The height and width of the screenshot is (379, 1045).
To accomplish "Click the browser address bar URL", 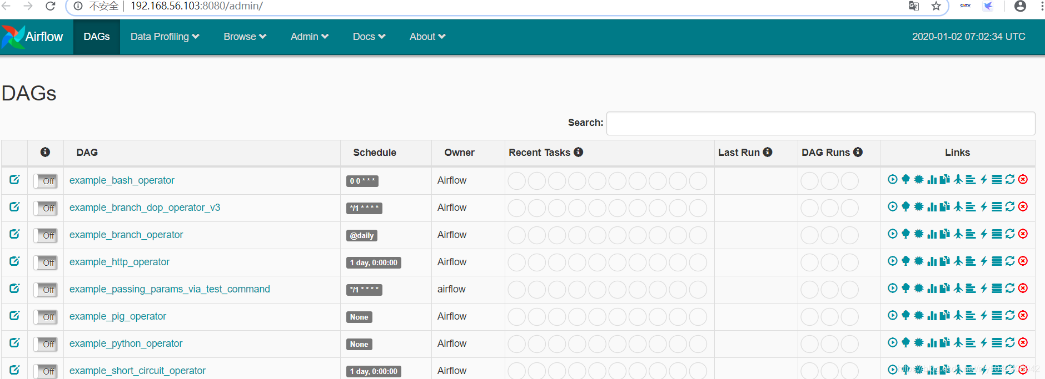I will point(196,6).
